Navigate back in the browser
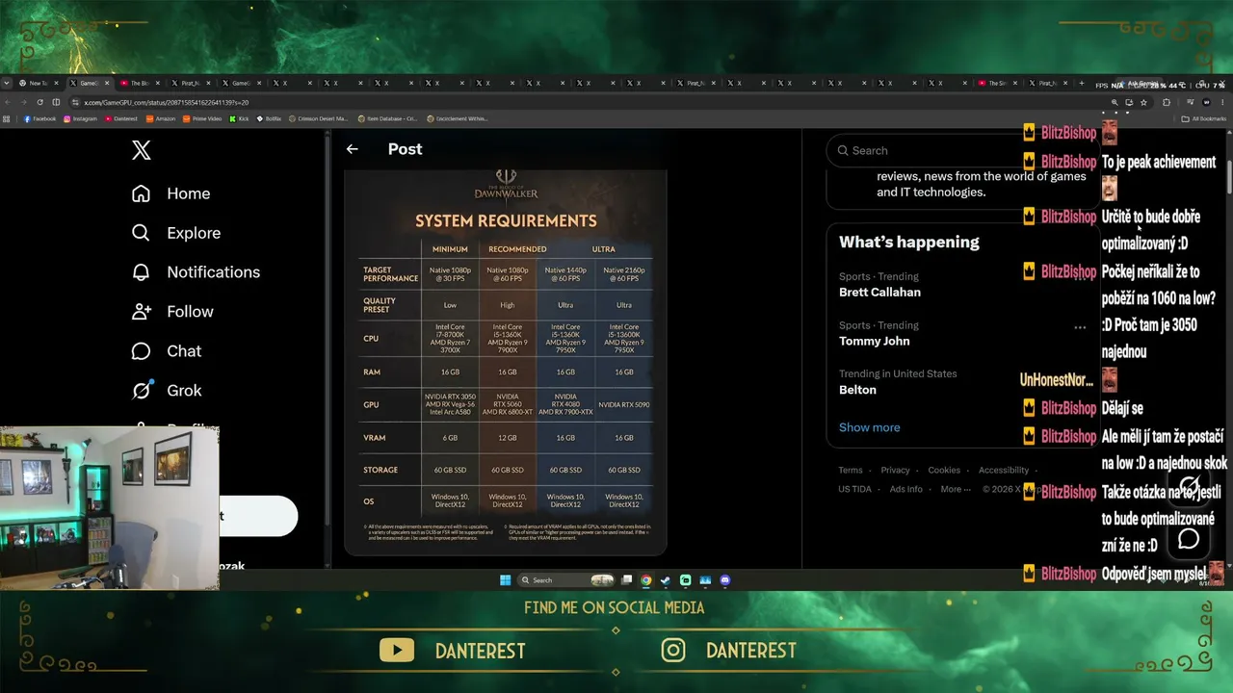Image resolution: width=1233 pixels, height=693 pixels. (8, 102)
